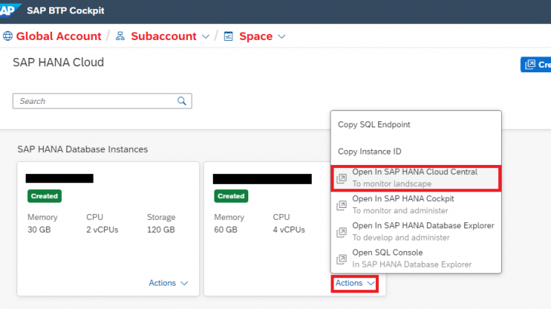
Task: Click the blue Create button
Action: [537, 65]
